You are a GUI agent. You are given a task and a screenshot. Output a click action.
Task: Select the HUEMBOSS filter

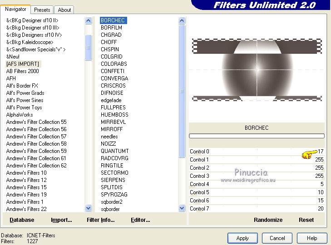click(114, 115)
